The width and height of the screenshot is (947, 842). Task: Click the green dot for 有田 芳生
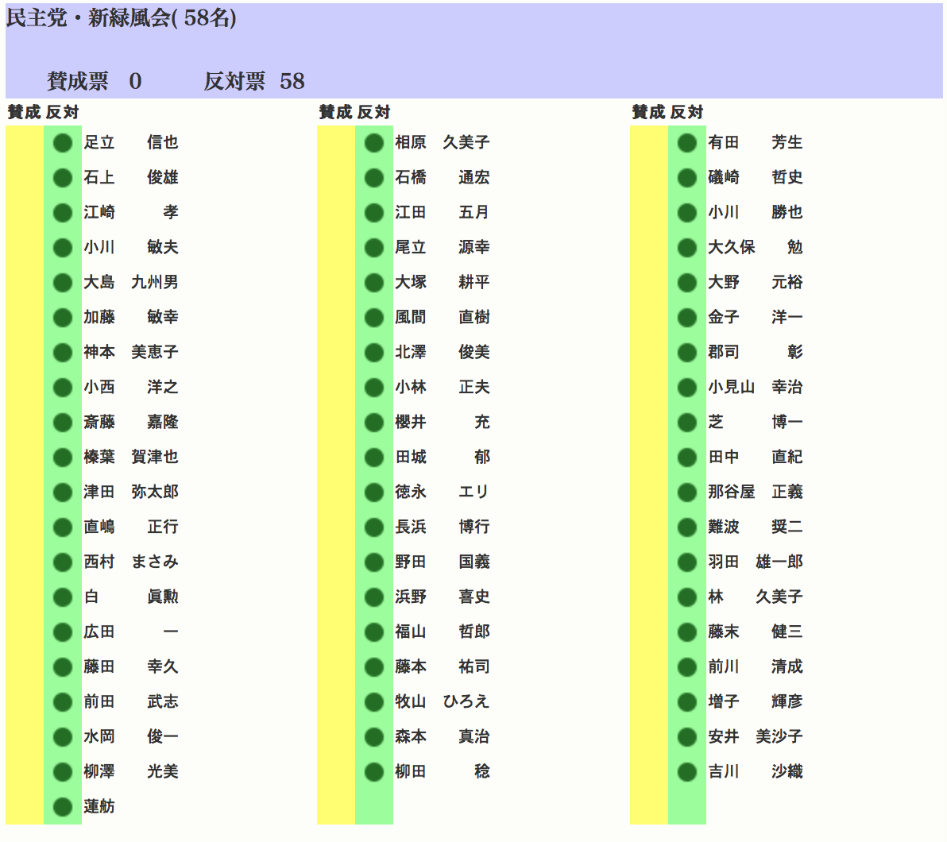[x=687, y=142]
